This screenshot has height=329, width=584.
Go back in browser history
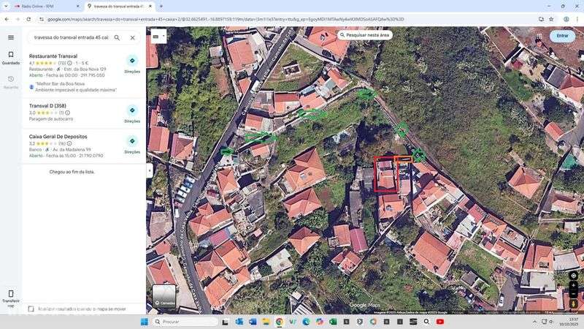(7, 19)
